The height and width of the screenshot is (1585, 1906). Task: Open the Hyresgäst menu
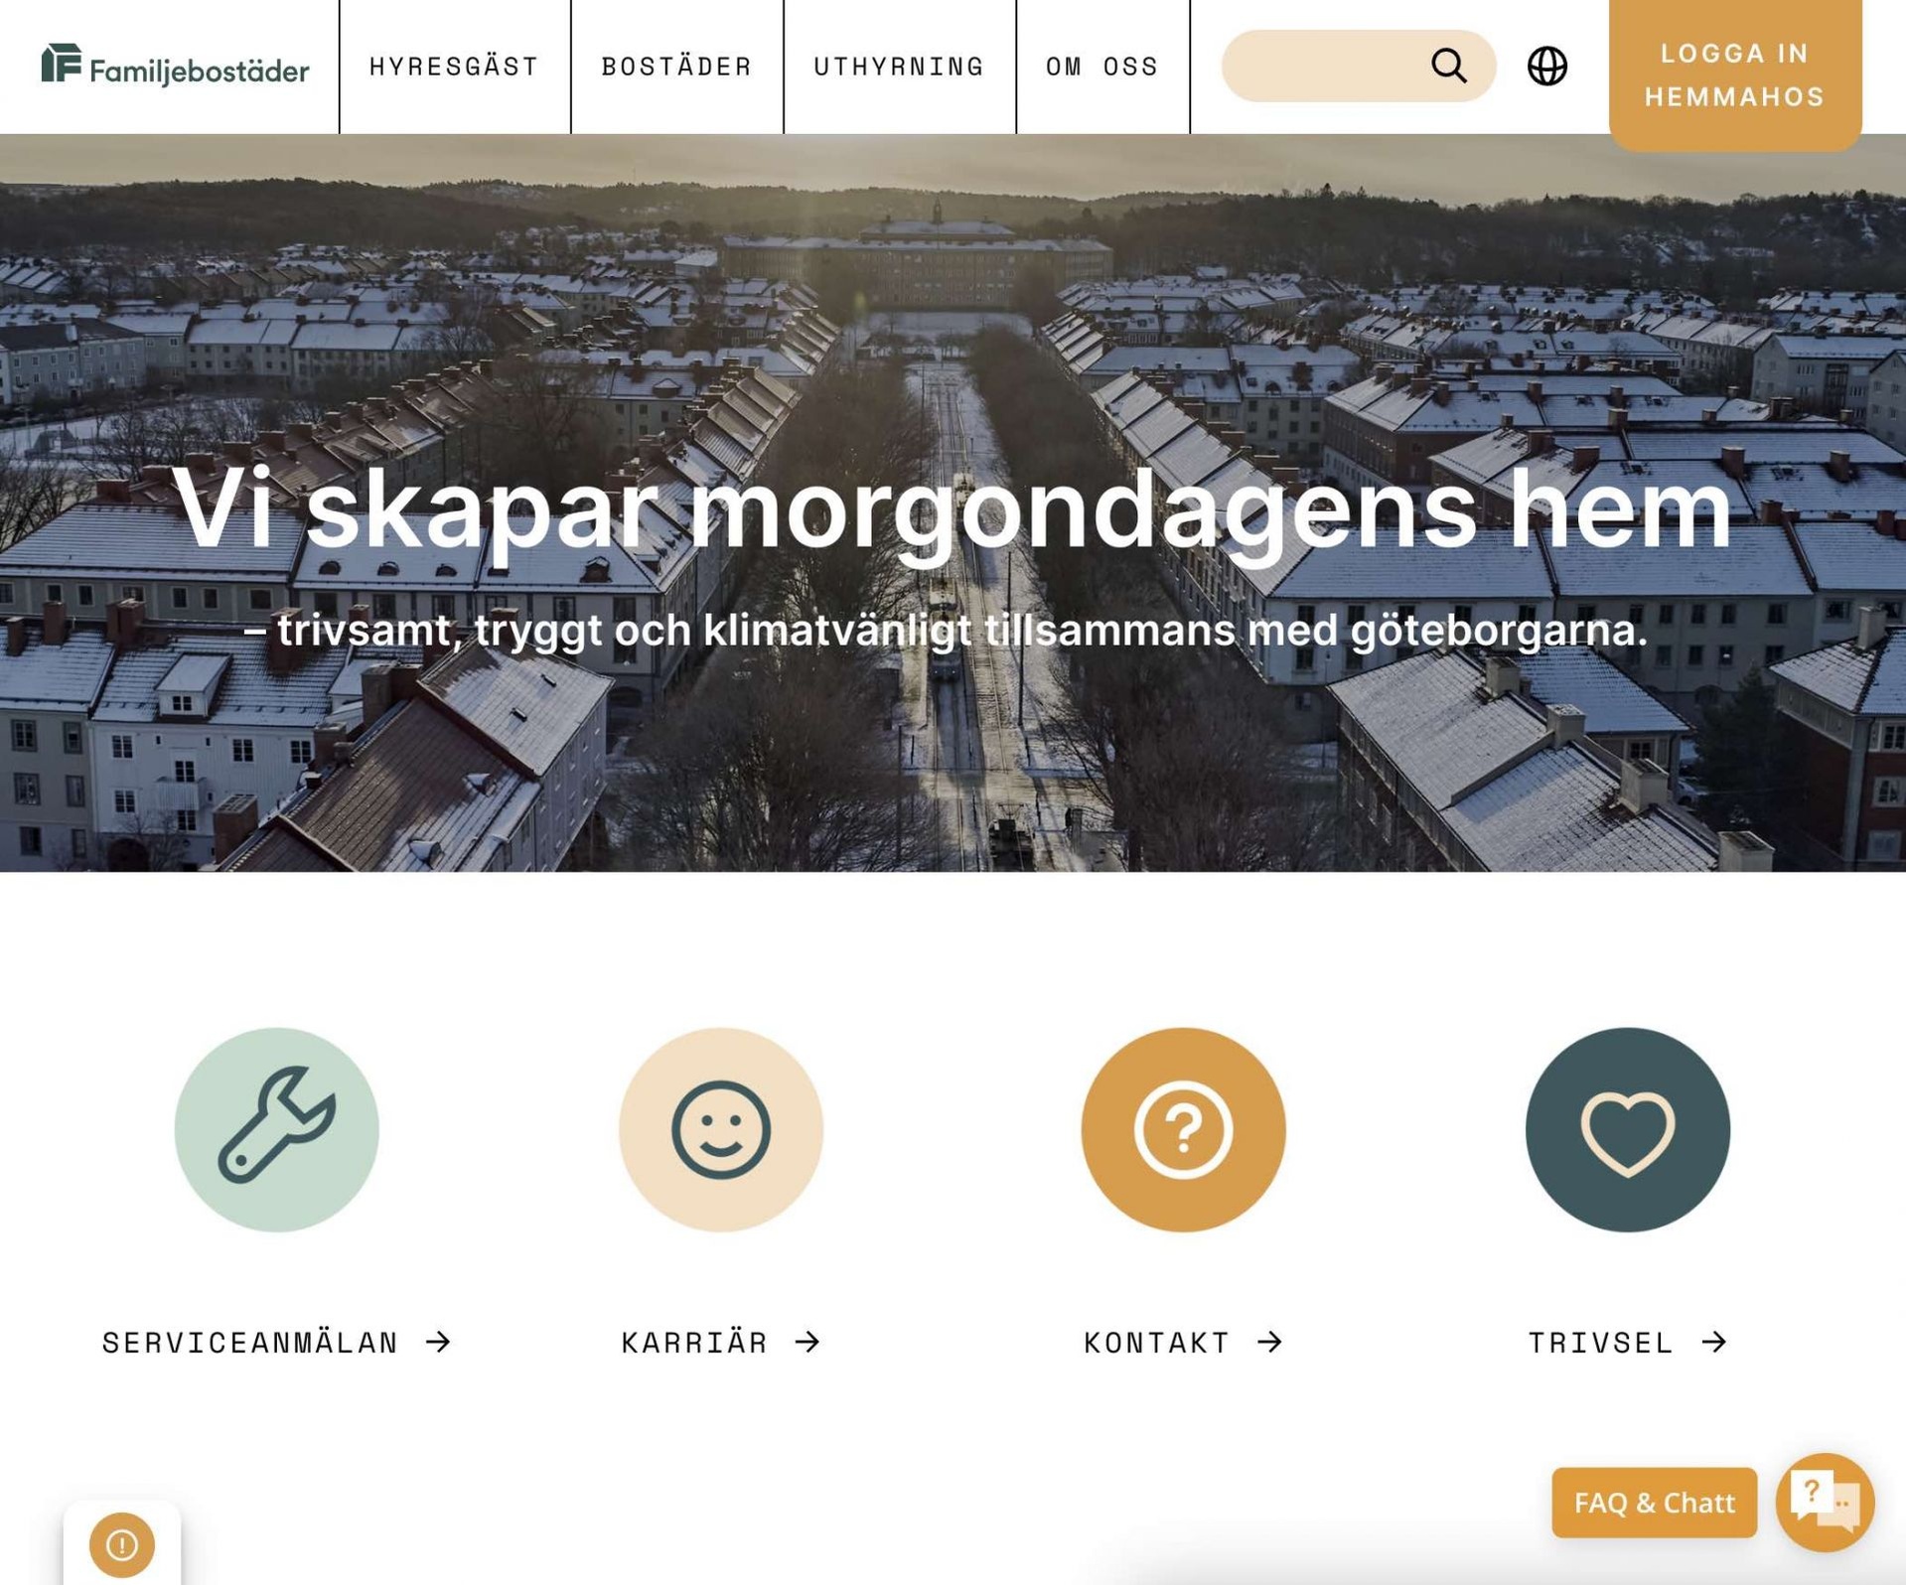click(x=454, y=67)
